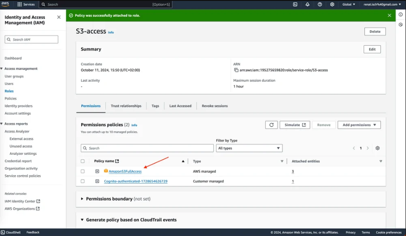The width and height of the screenshot is (406, 236).
Task: Switch to the Revoke sessions tab
Action: [x=215, y=106]
